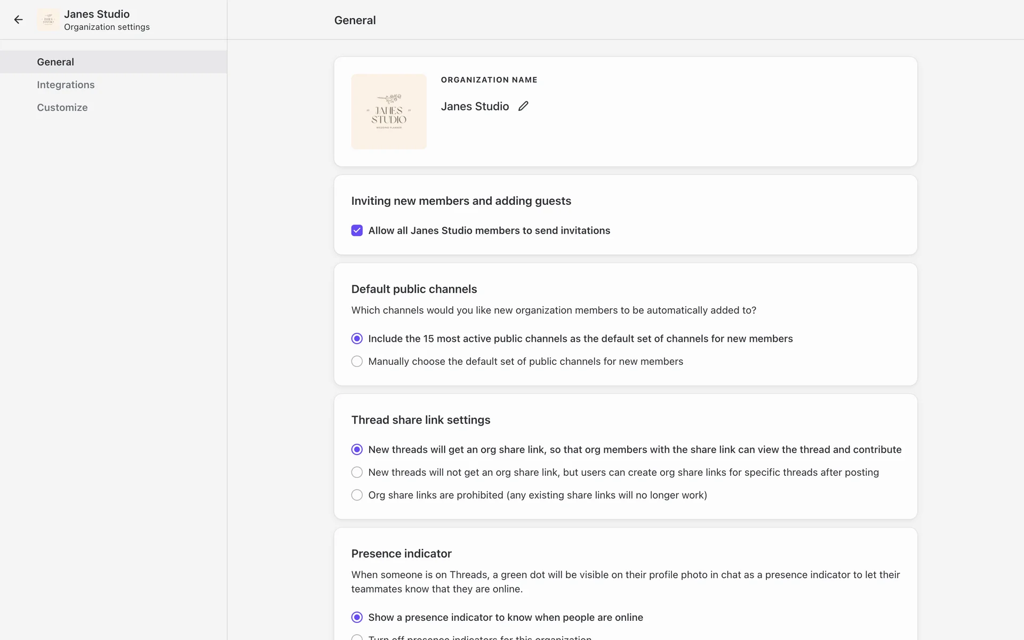1024x640 pixels.
Task: Click the Thread share link settings heading
Action: (x=420, y=420)
